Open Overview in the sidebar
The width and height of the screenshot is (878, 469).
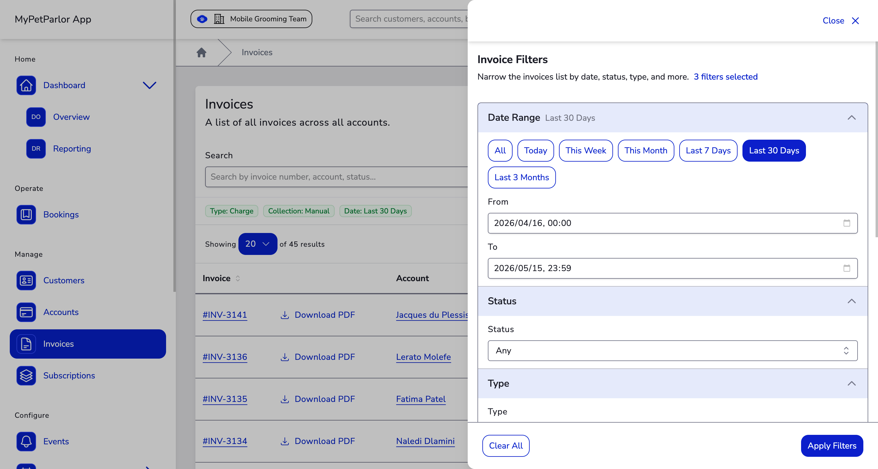click(x=71, y=117)
